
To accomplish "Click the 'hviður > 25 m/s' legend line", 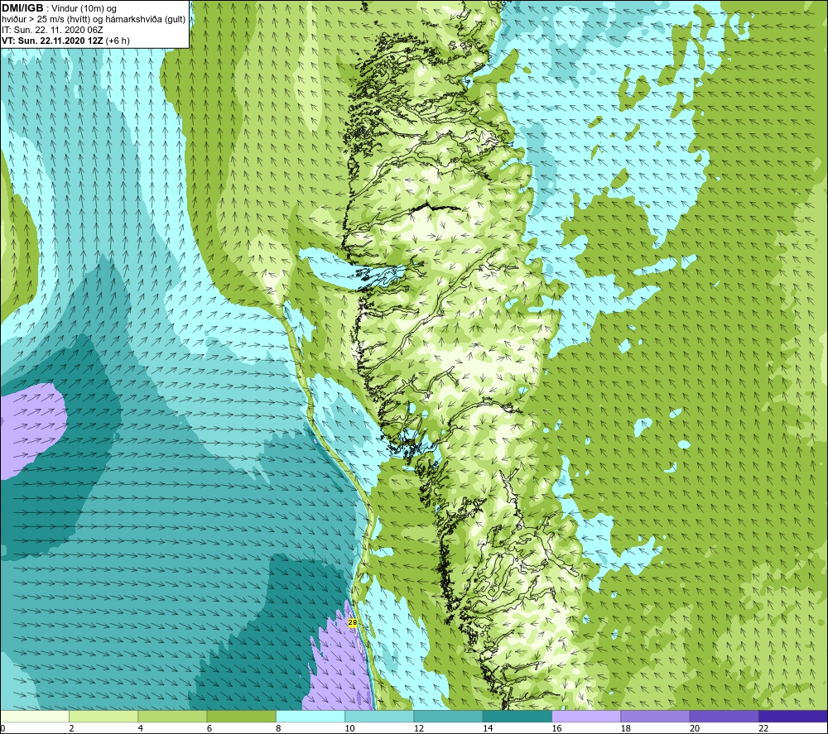I will (94, 19).
